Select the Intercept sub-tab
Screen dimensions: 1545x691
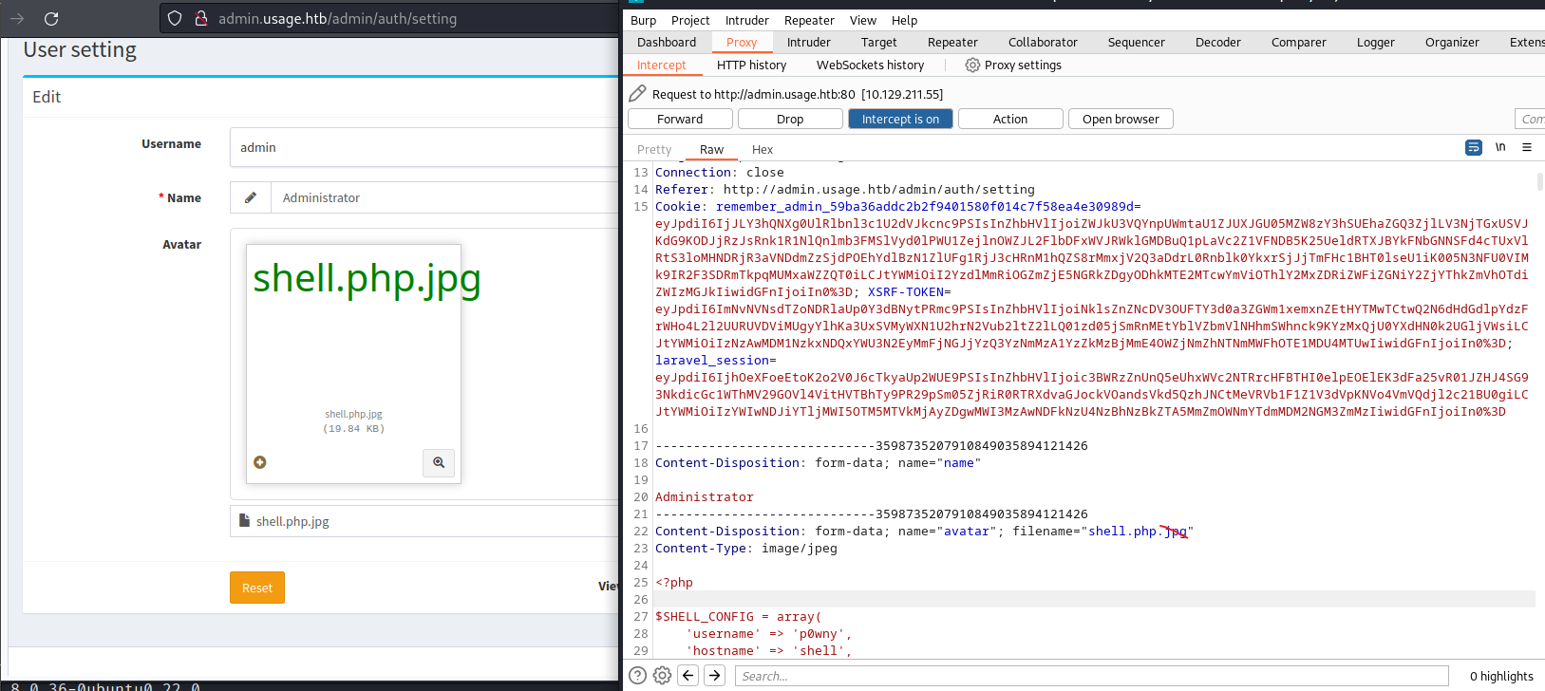point(661,65)
